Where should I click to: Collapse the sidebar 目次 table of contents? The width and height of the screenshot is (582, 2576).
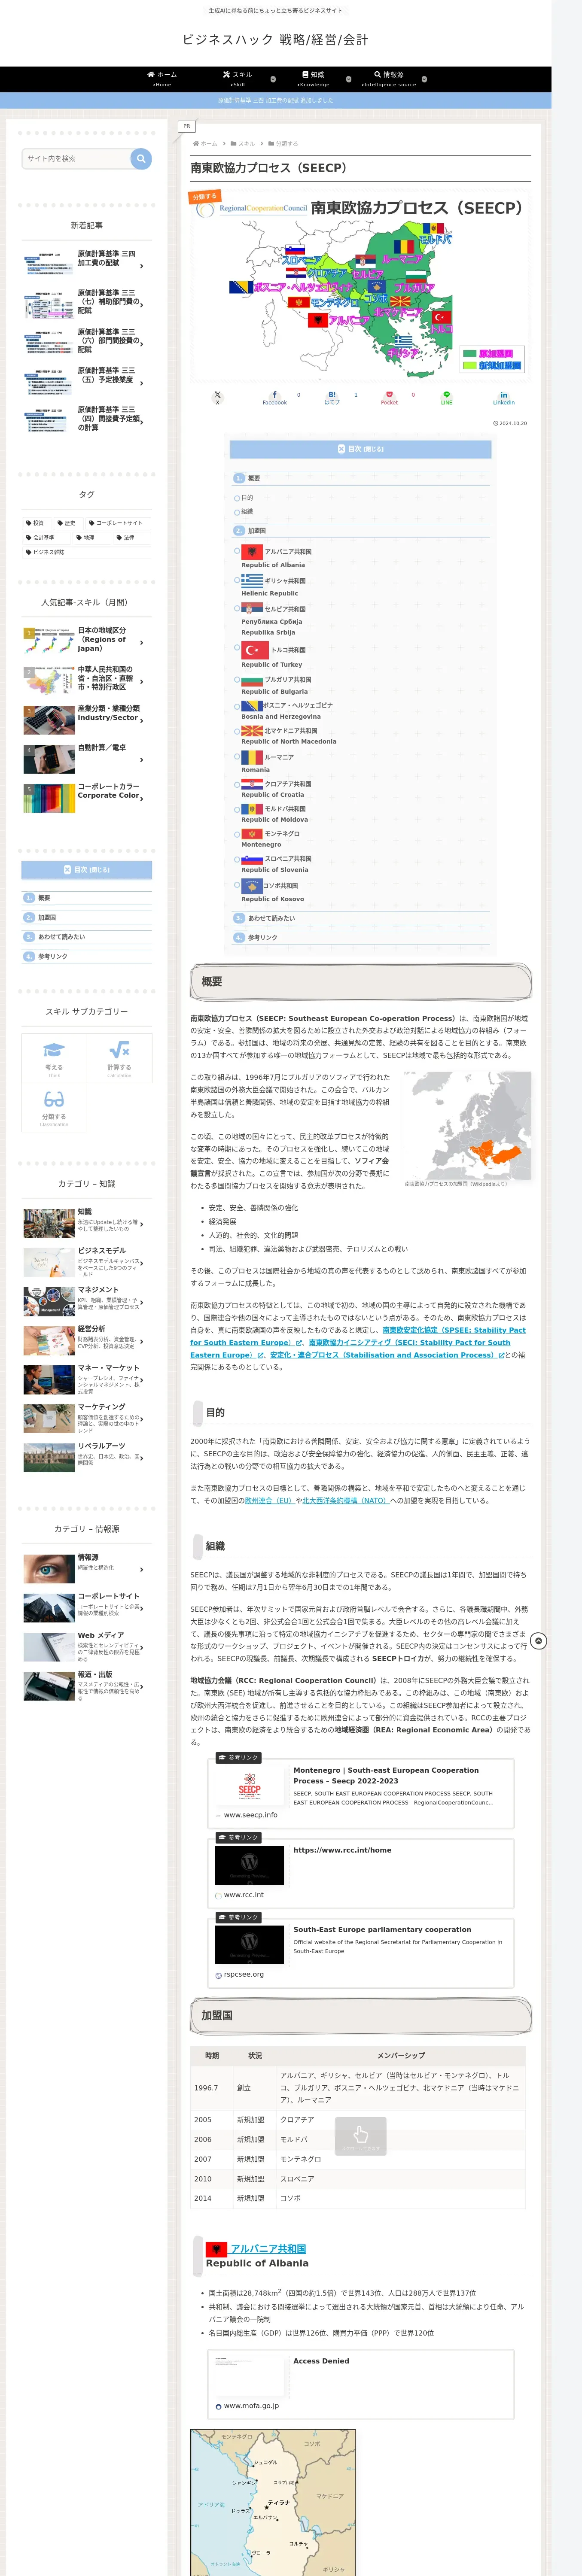[87, 870]
